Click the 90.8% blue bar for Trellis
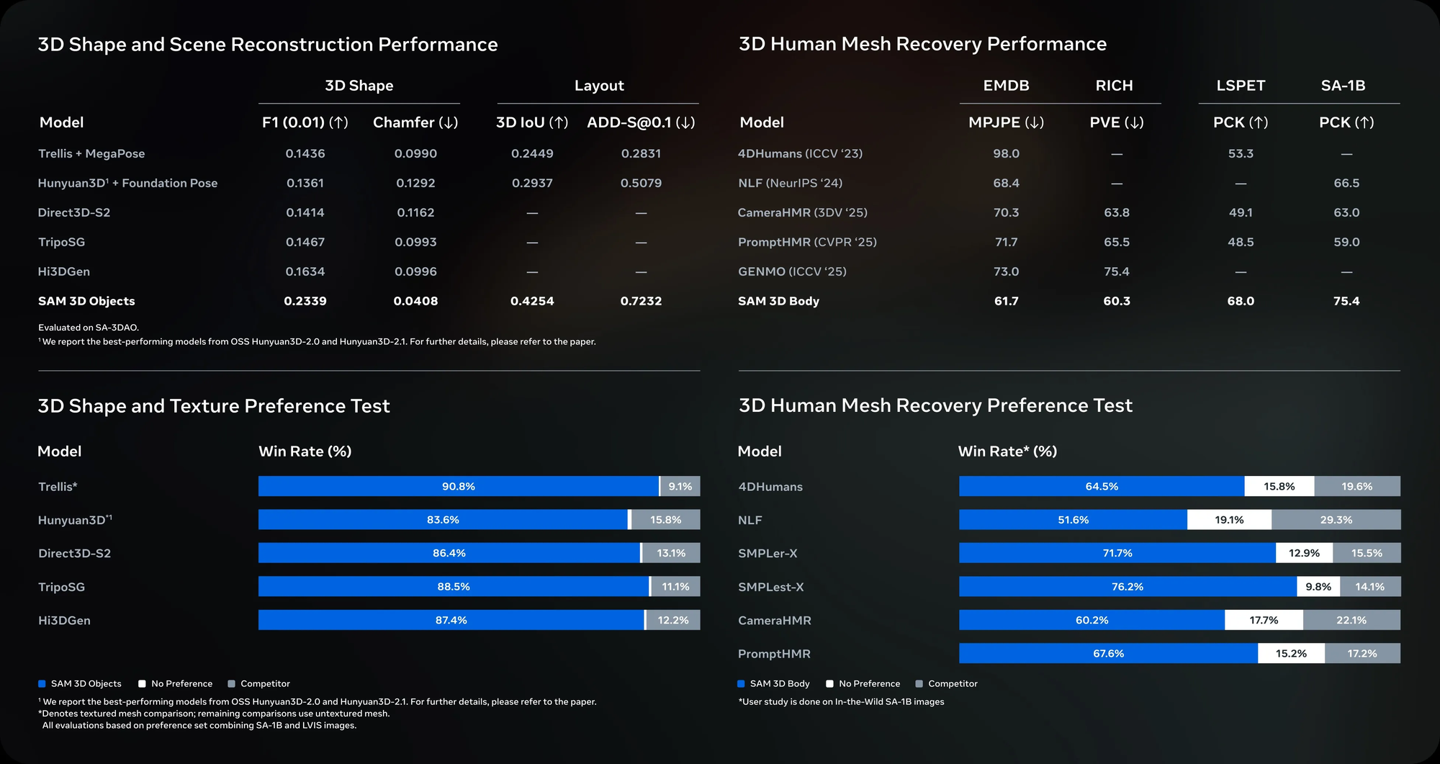The width and height of the screenshot is (1440, 764). coord(458,487)
